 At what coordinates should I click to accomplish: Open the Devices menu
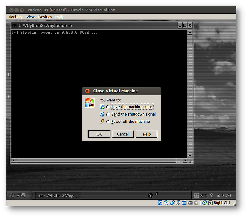[x=45, y=17]
